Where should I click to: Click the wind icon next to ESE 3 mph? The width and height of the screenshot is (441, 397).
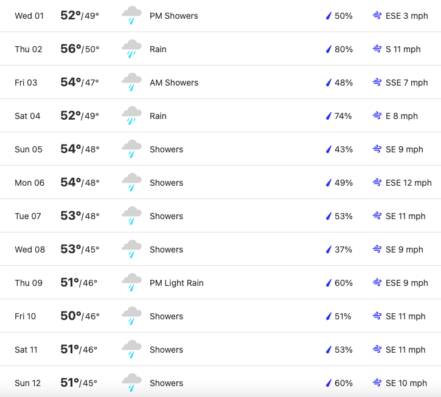pyautogui.click(x=377, y=15)
